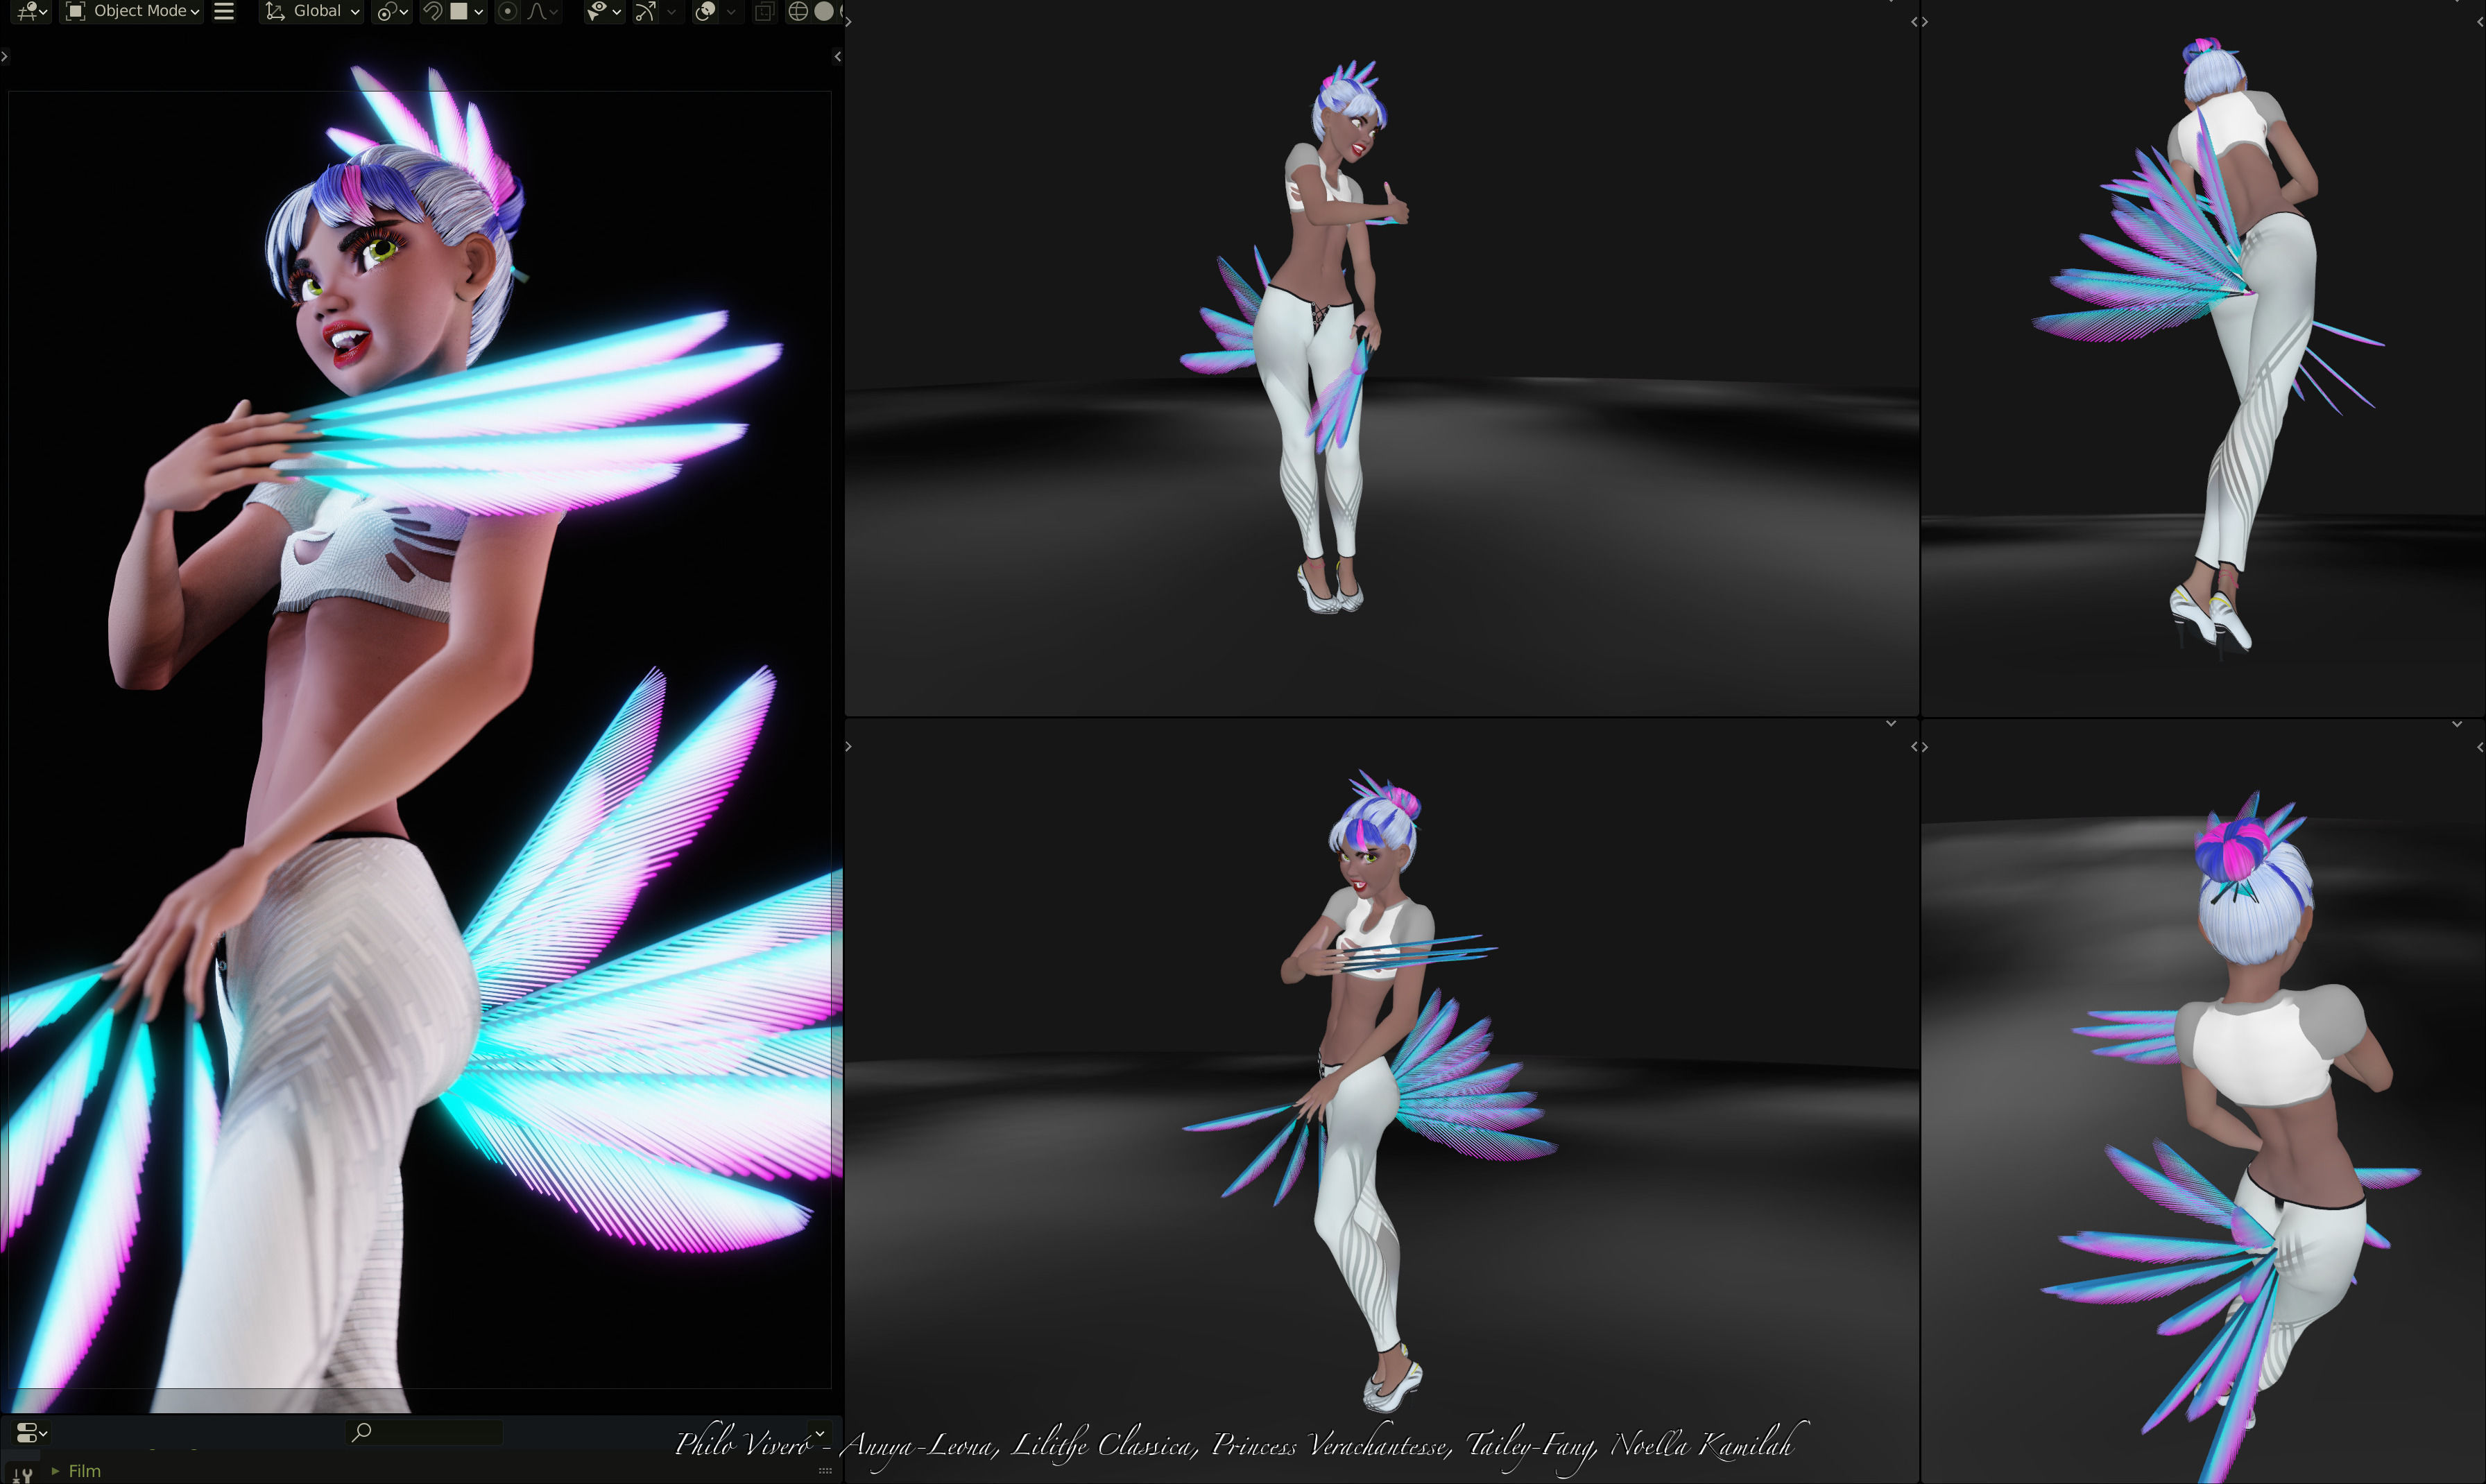
Task: Expand toolbar arrow in top-middle viewport
Action: tap(849, 21)
